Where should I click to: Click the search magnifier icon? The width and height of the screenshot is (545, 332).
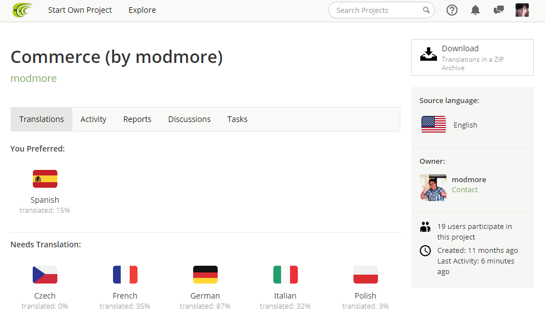pyautogui.click(x=426, y=10)
